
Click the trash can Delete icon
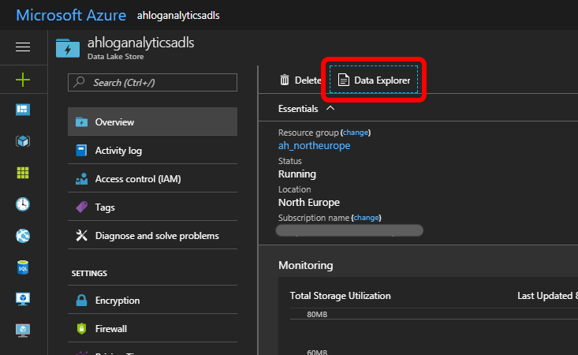point(285,80)
